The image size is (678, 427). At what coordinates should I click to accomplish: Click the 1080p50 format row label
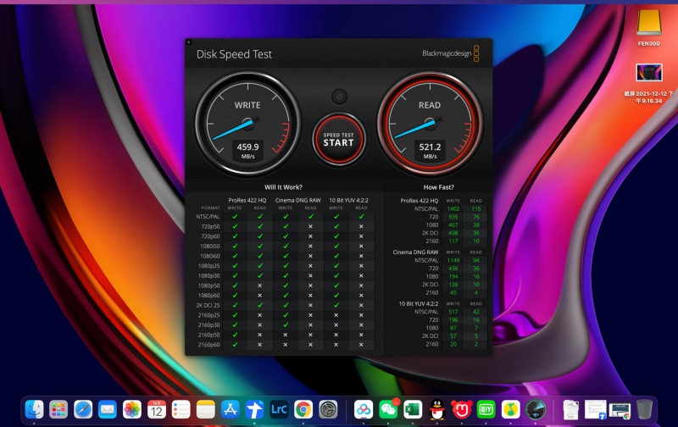click(208, 286)
